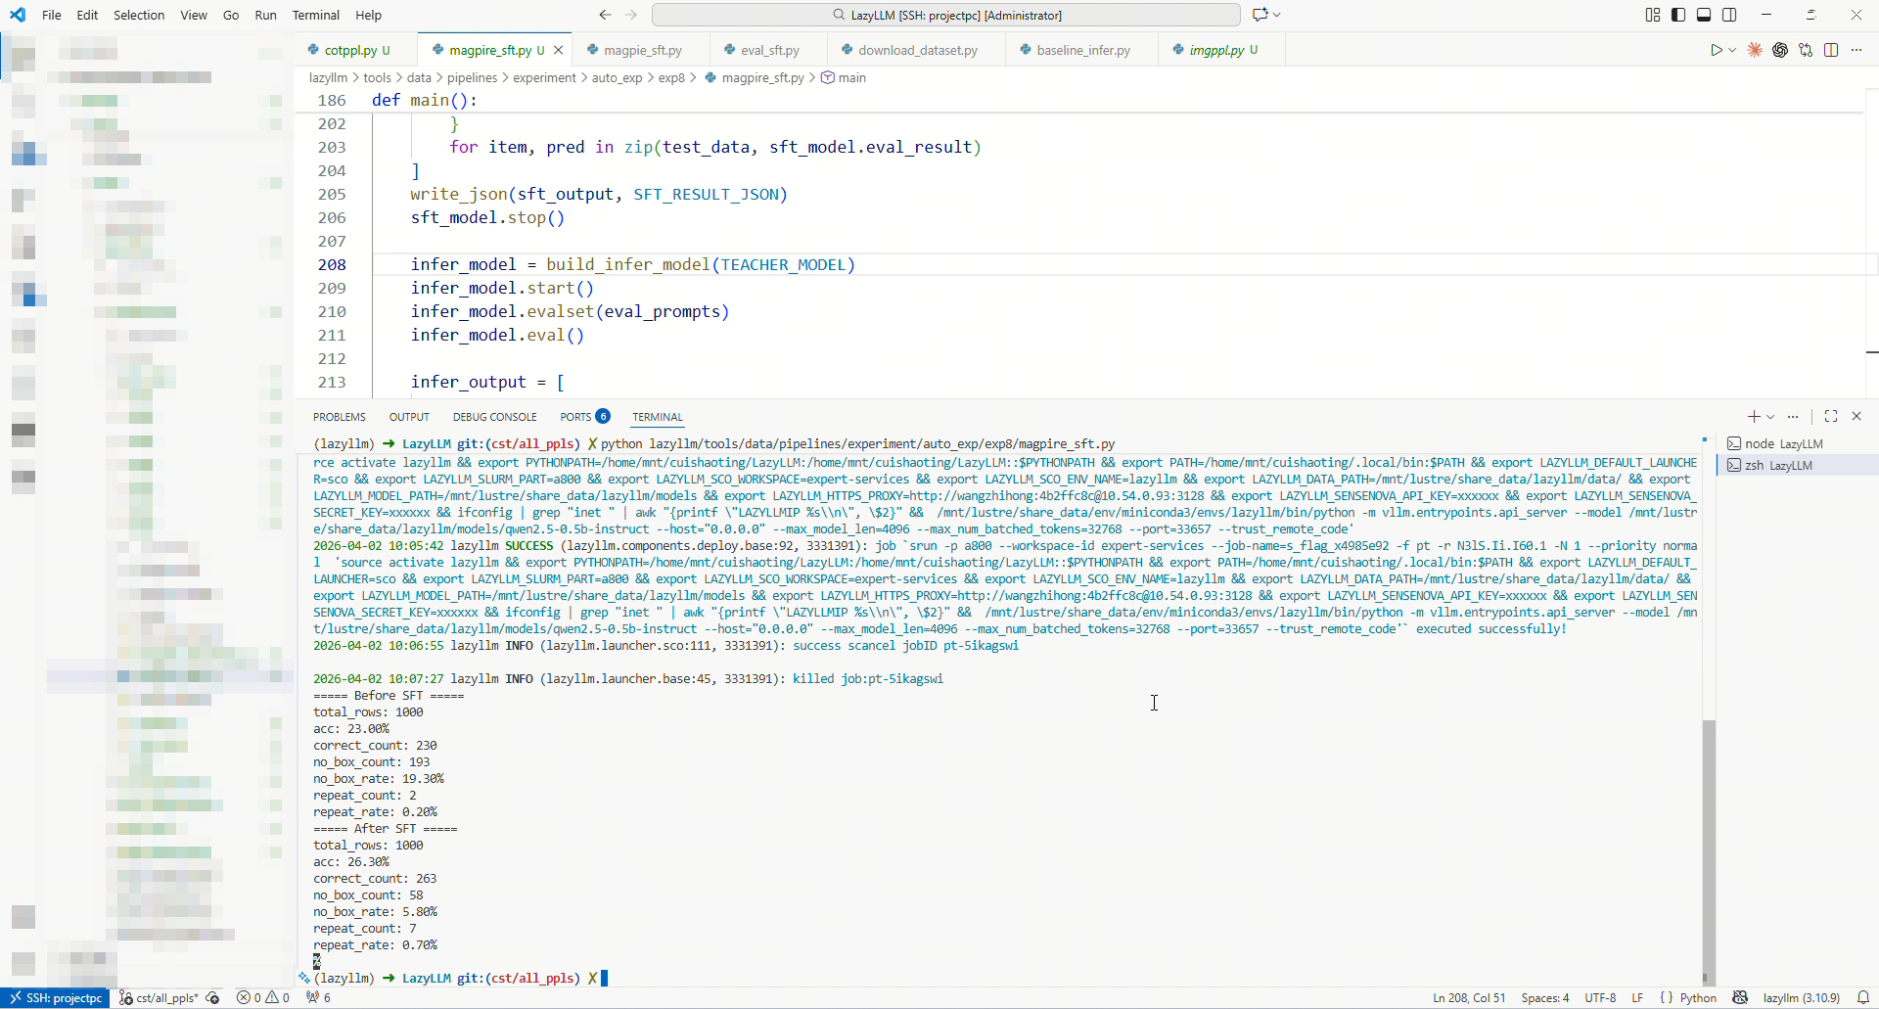Toggle the bottom Panel visibility
The height and width of the screenshot is (1009, 1879).
(x=1704, y=15)
